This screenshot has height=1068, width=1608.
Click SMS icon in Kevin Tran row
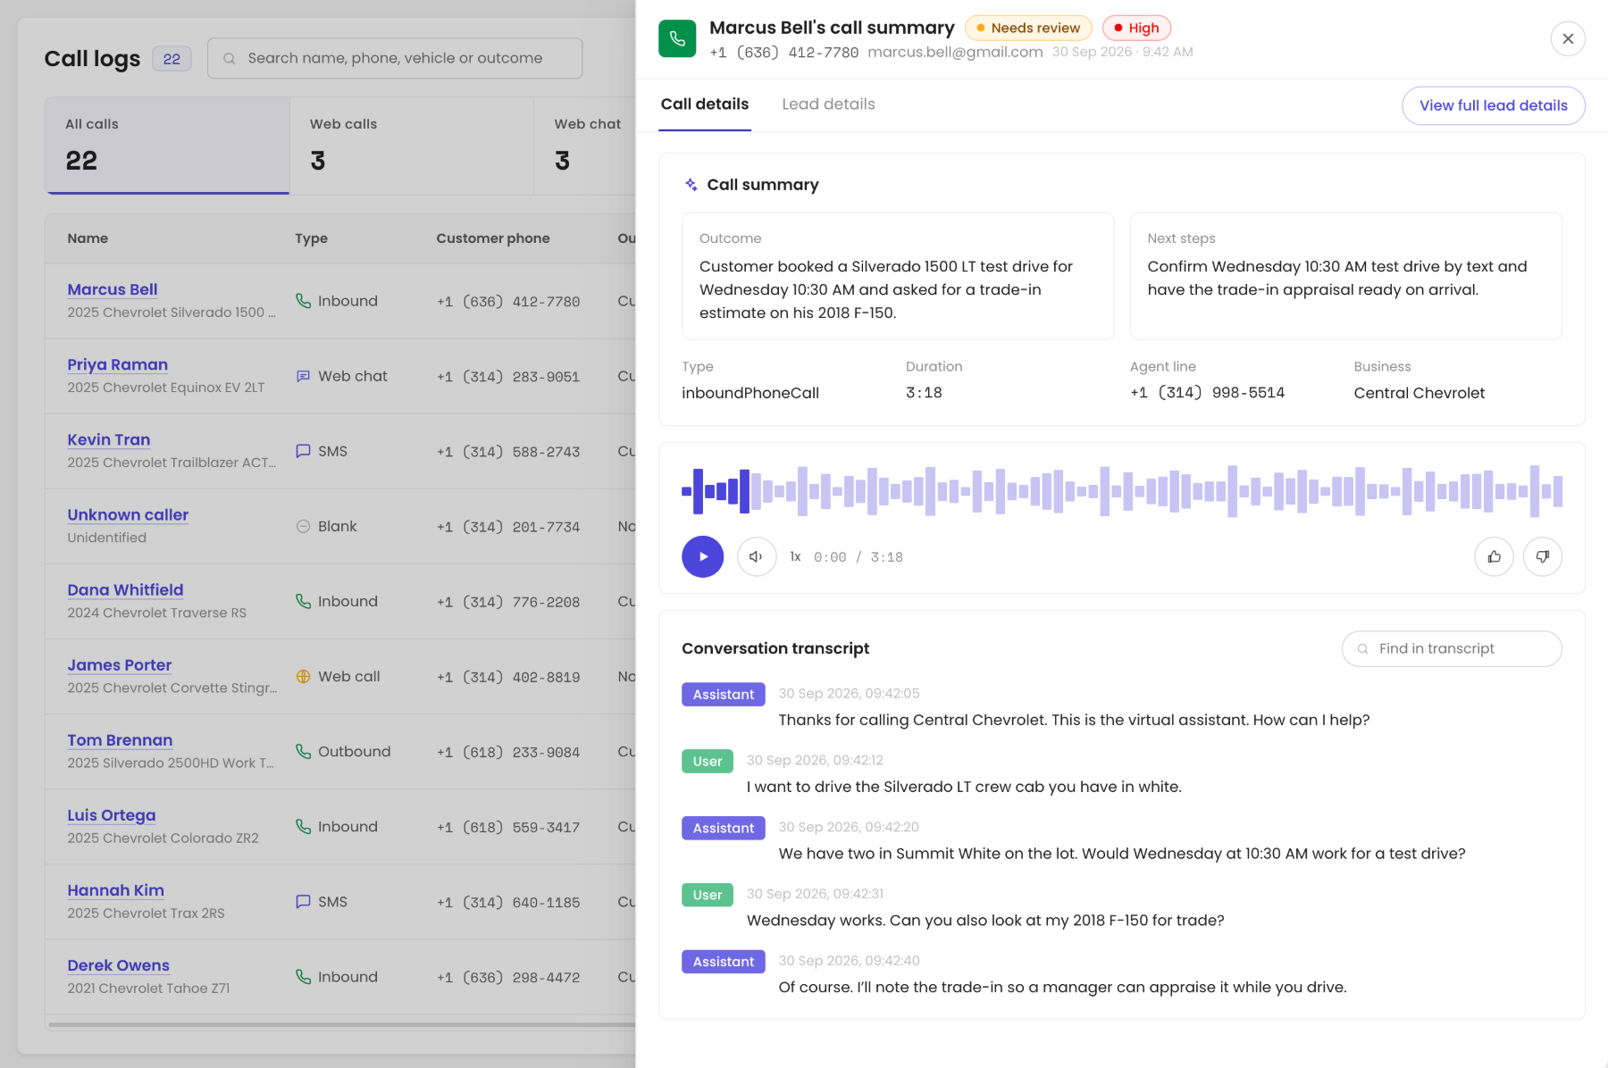click(x=304, y=451)
